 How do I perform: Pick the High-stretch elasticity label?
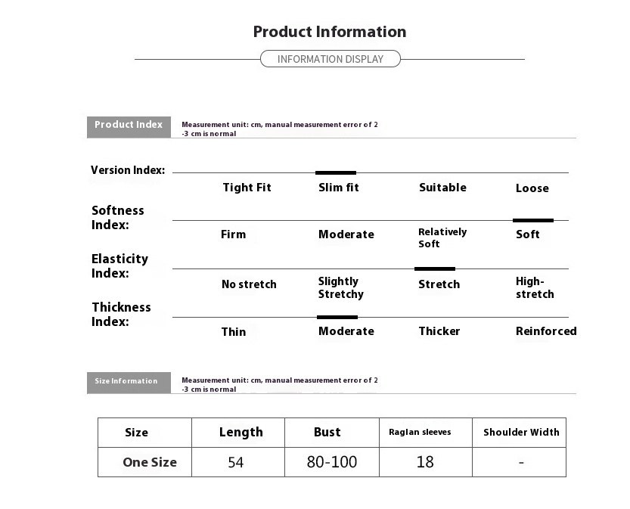pos(535,287)
